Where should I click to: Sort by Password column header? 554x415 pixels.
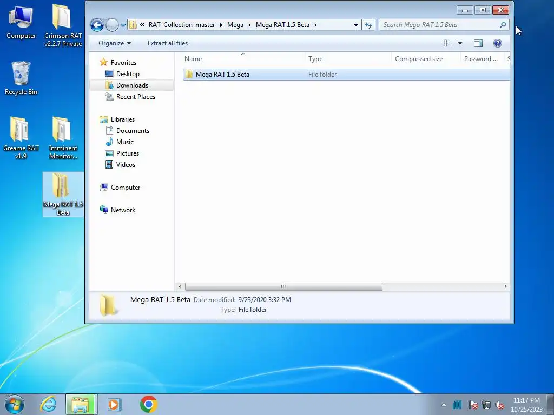482,58
